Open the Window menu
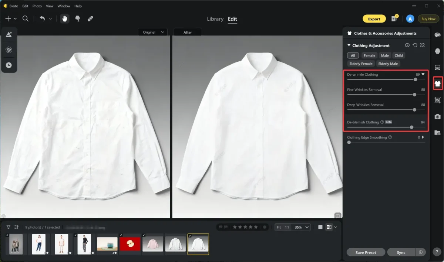444x262 pixels. coord(64,6)
